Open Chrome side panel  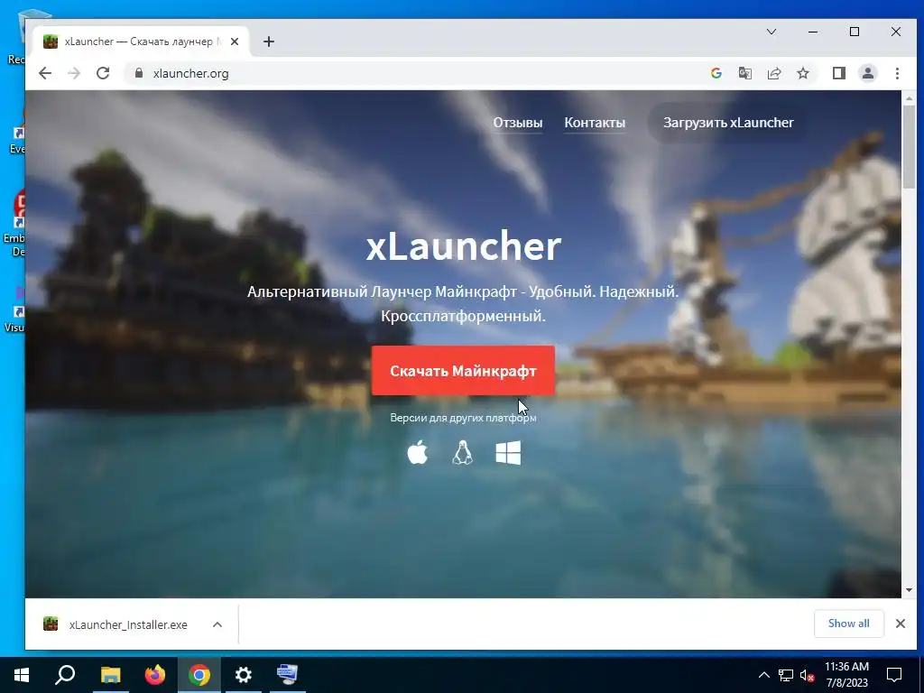tap(838, 73)
